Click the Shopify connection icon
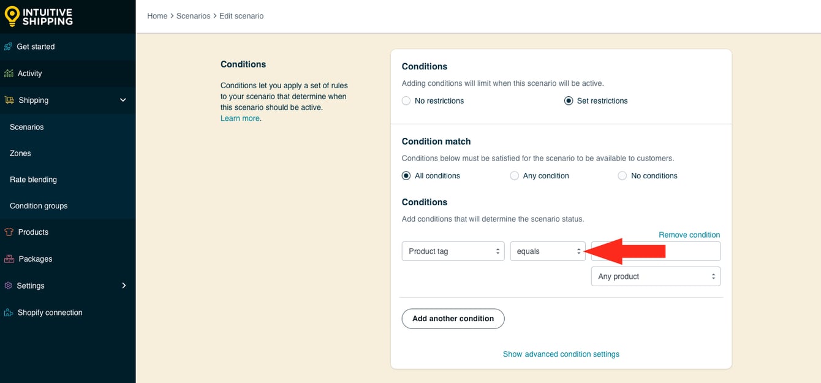This screenshot has height=383, width=821. click(9, 312)
